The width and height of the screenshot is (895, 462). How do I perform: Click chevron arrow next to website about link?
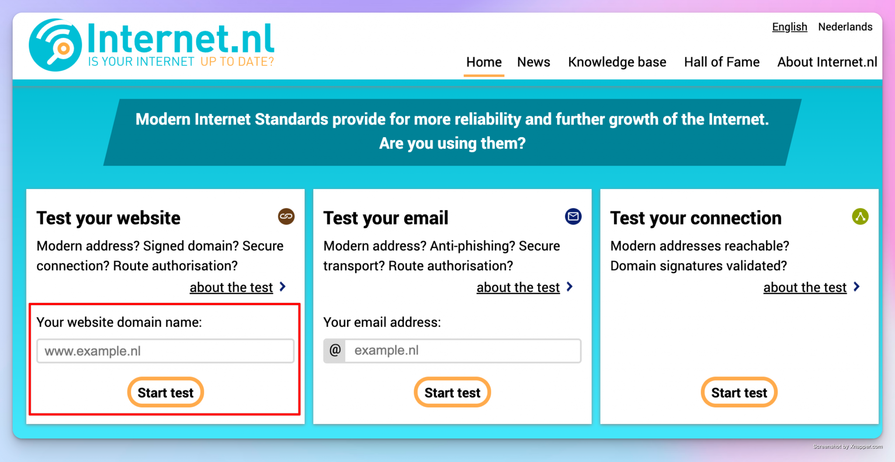coord(283,287)
